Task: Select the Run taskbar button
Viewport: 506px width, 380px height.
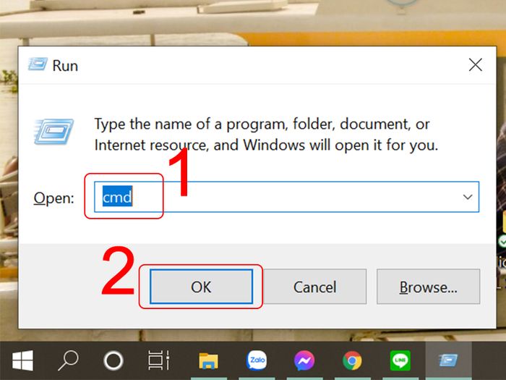Action: (x=448, y=360)
